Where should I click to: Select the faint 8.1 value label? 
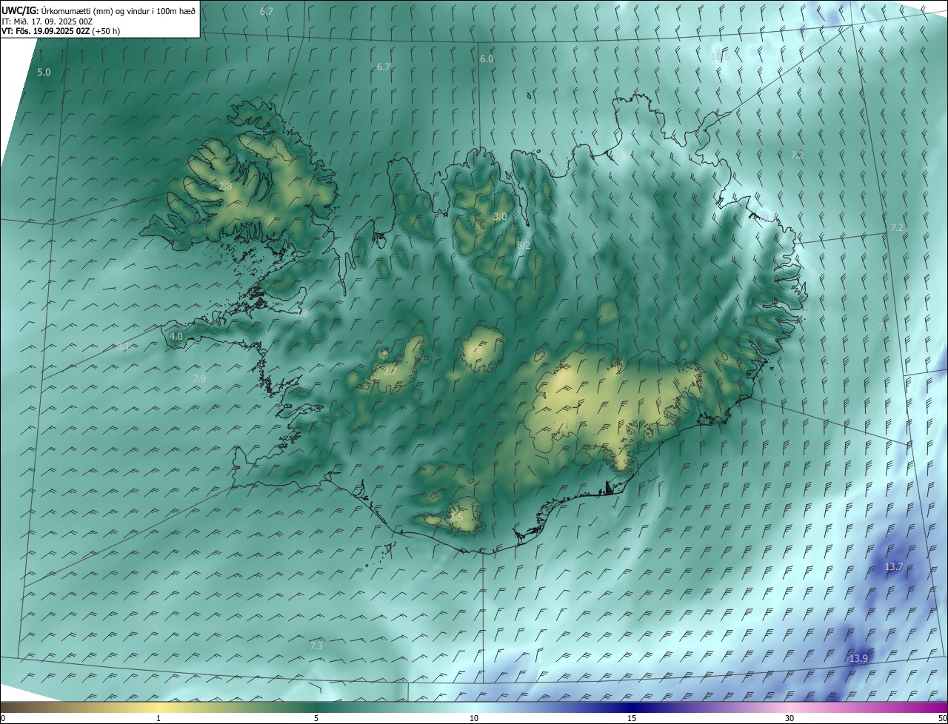coord(123,346)
